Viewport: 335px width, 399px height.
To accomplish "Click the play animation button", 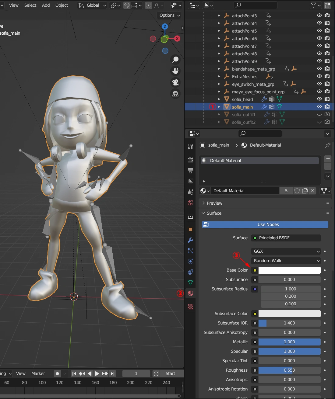I will click(x=97, y=373).
